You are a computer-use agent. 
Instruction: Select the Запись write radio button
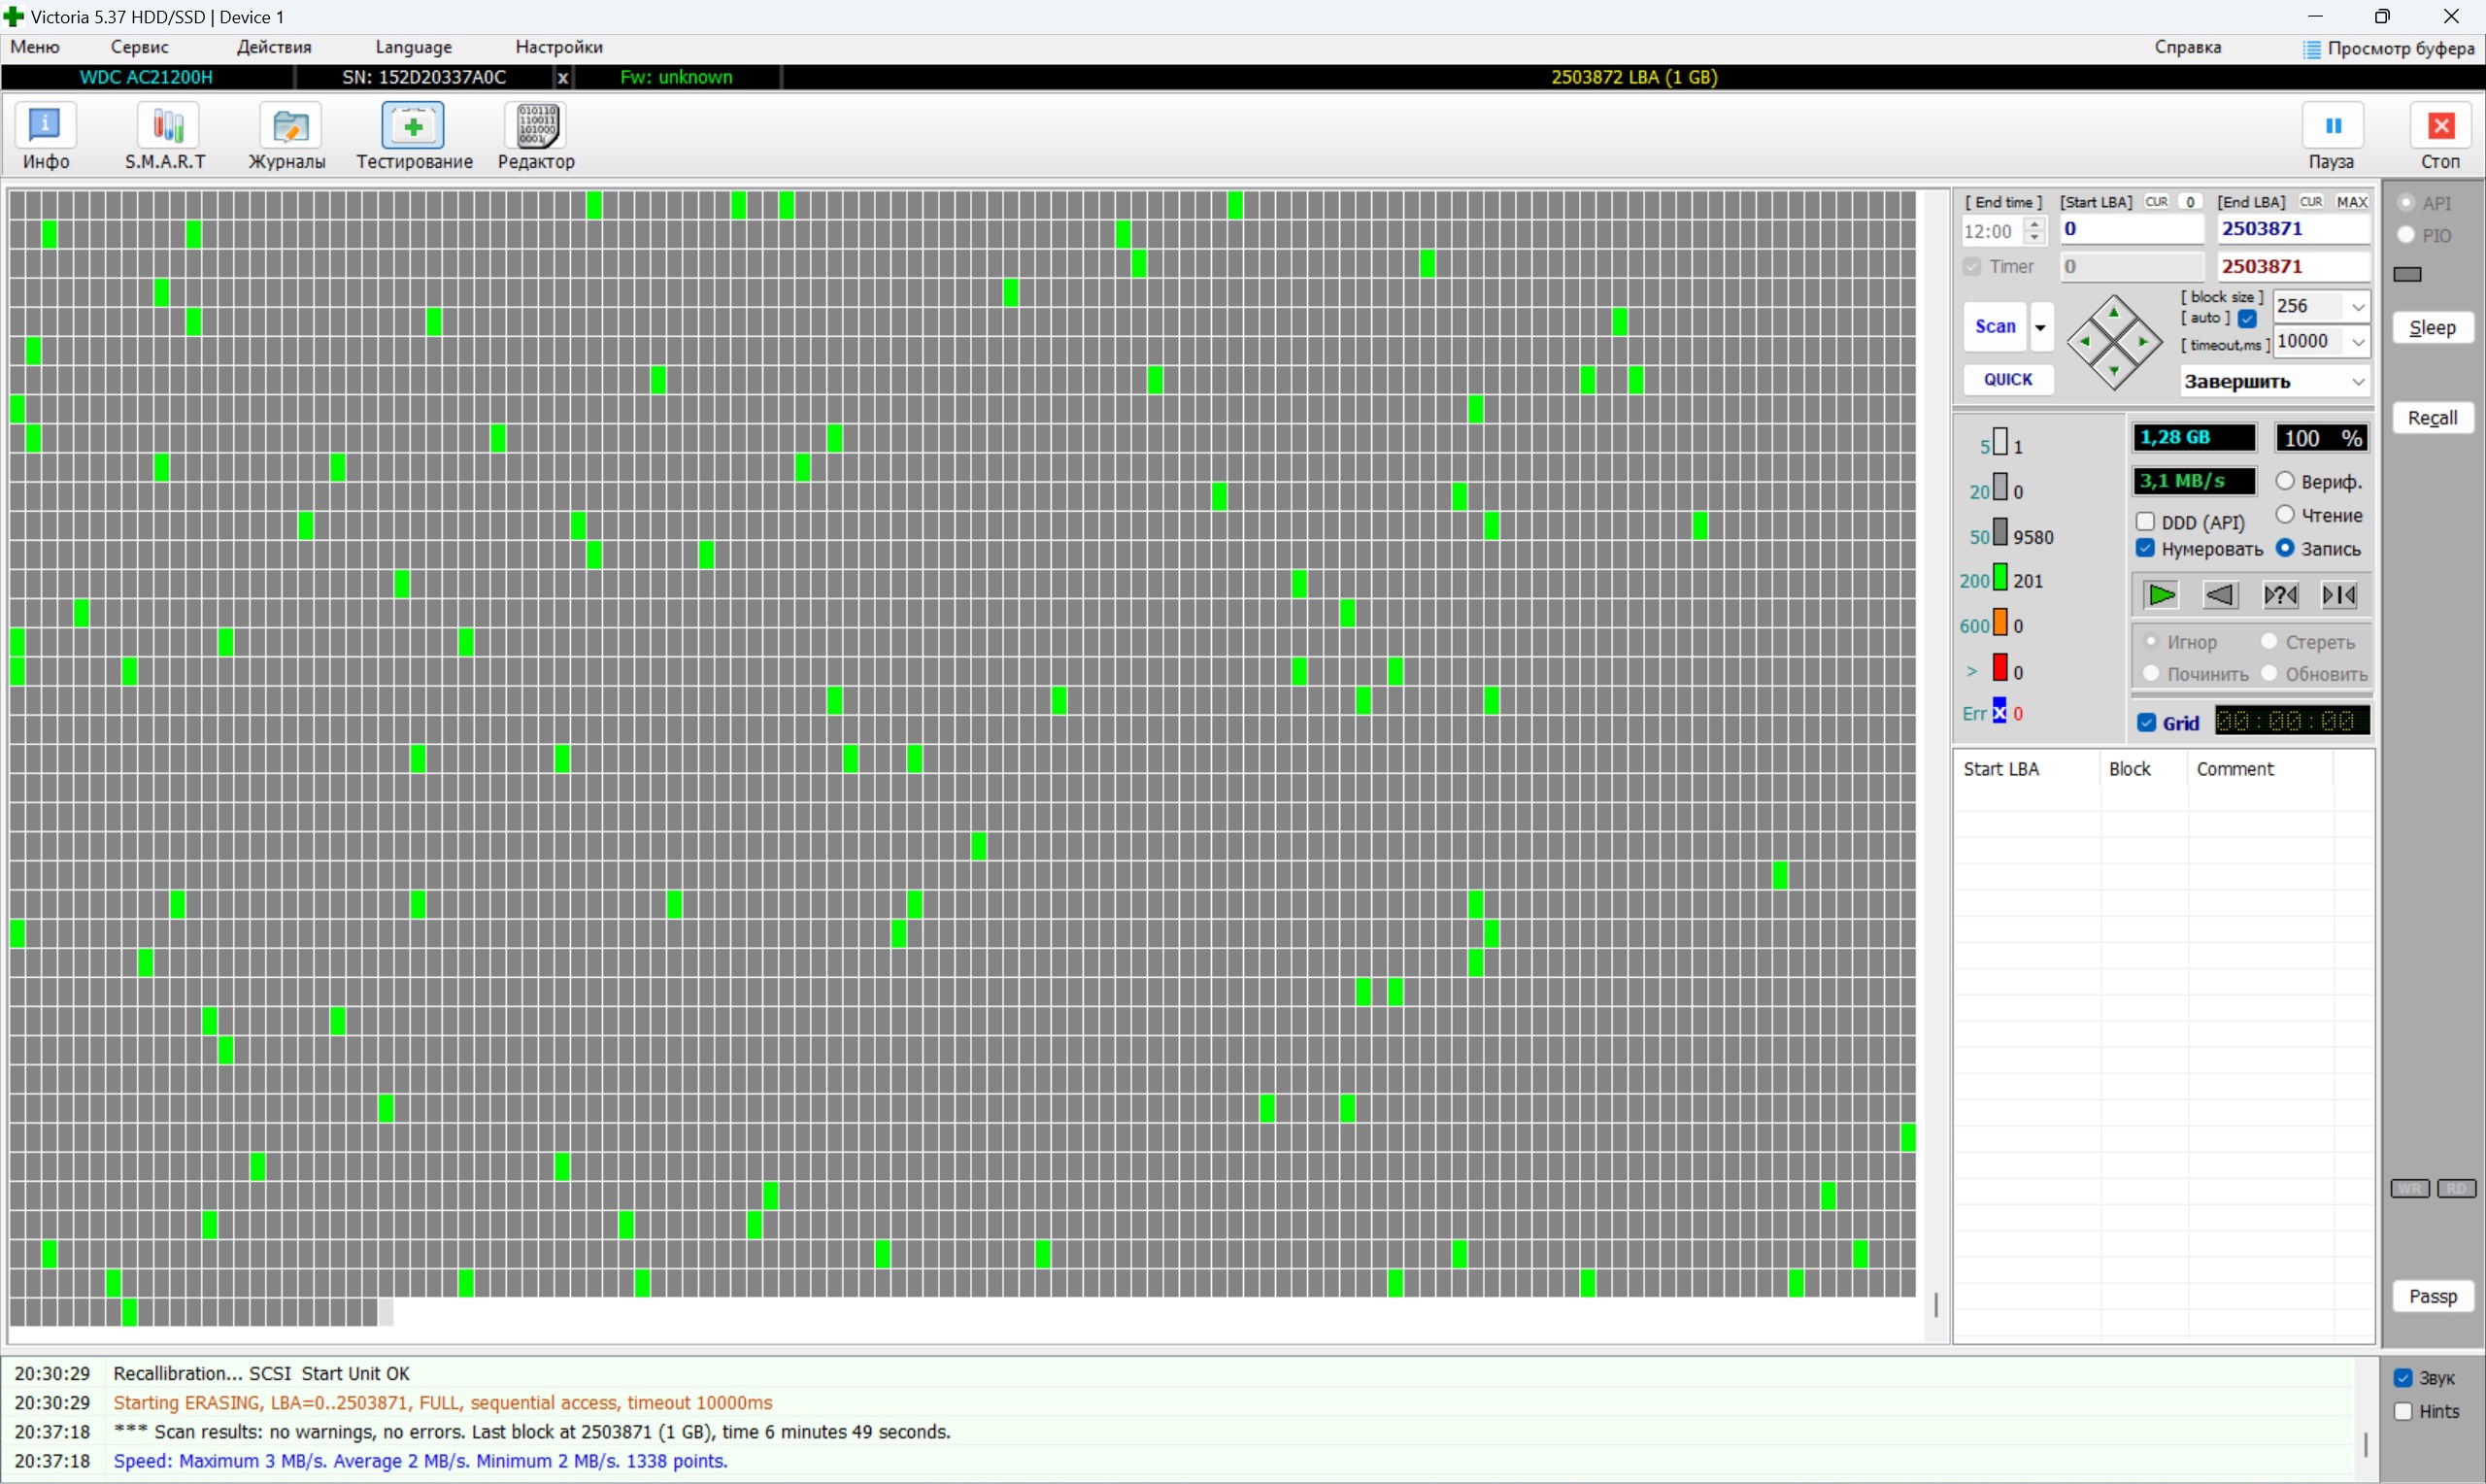(x=2285, y=548)
